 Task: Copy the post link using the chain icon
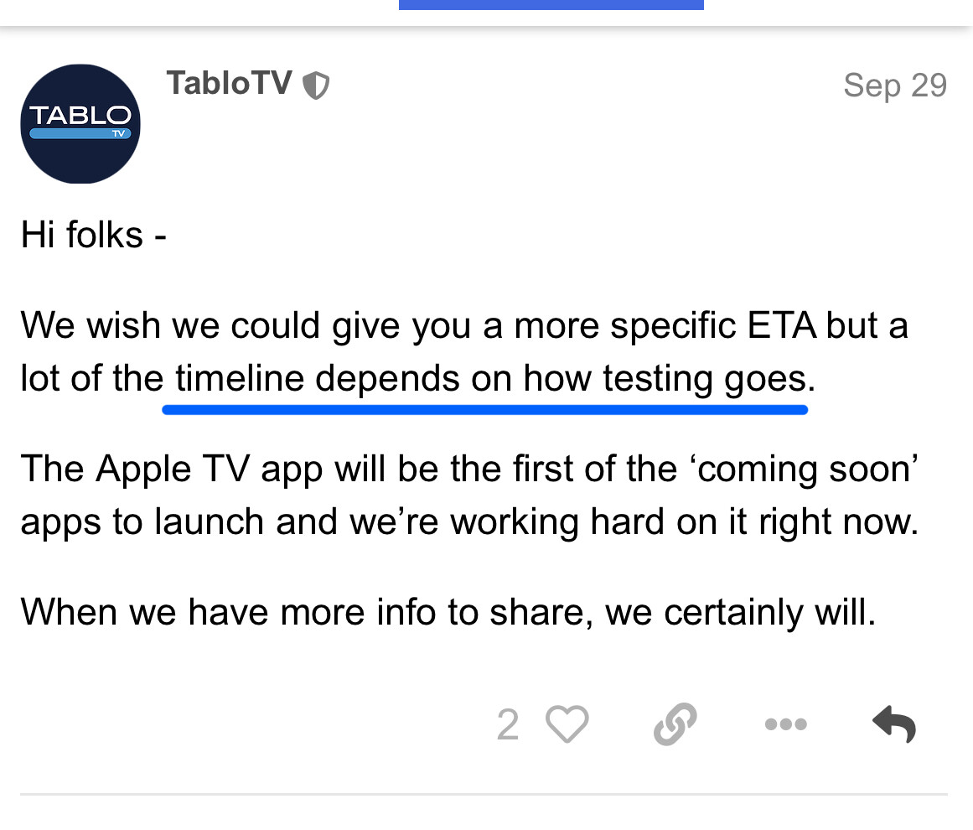(x=675, y=724)
